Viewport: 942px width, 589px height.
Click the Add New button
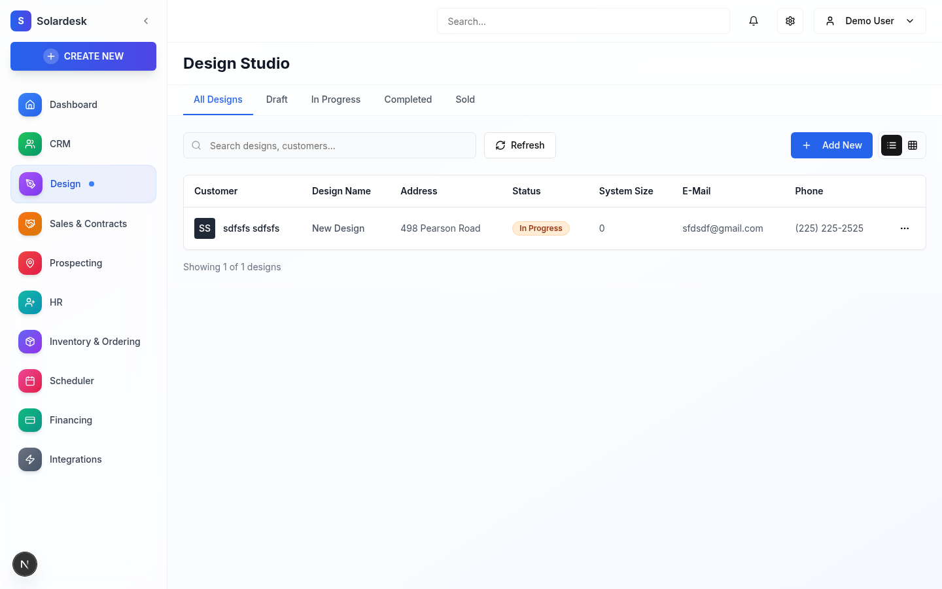831,145
